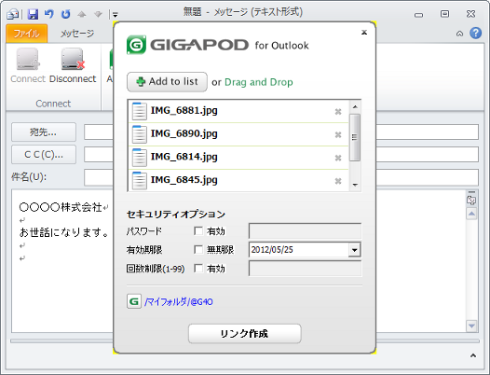Click the リンク作成 button

pyautogui.click(x=245, y=334)
